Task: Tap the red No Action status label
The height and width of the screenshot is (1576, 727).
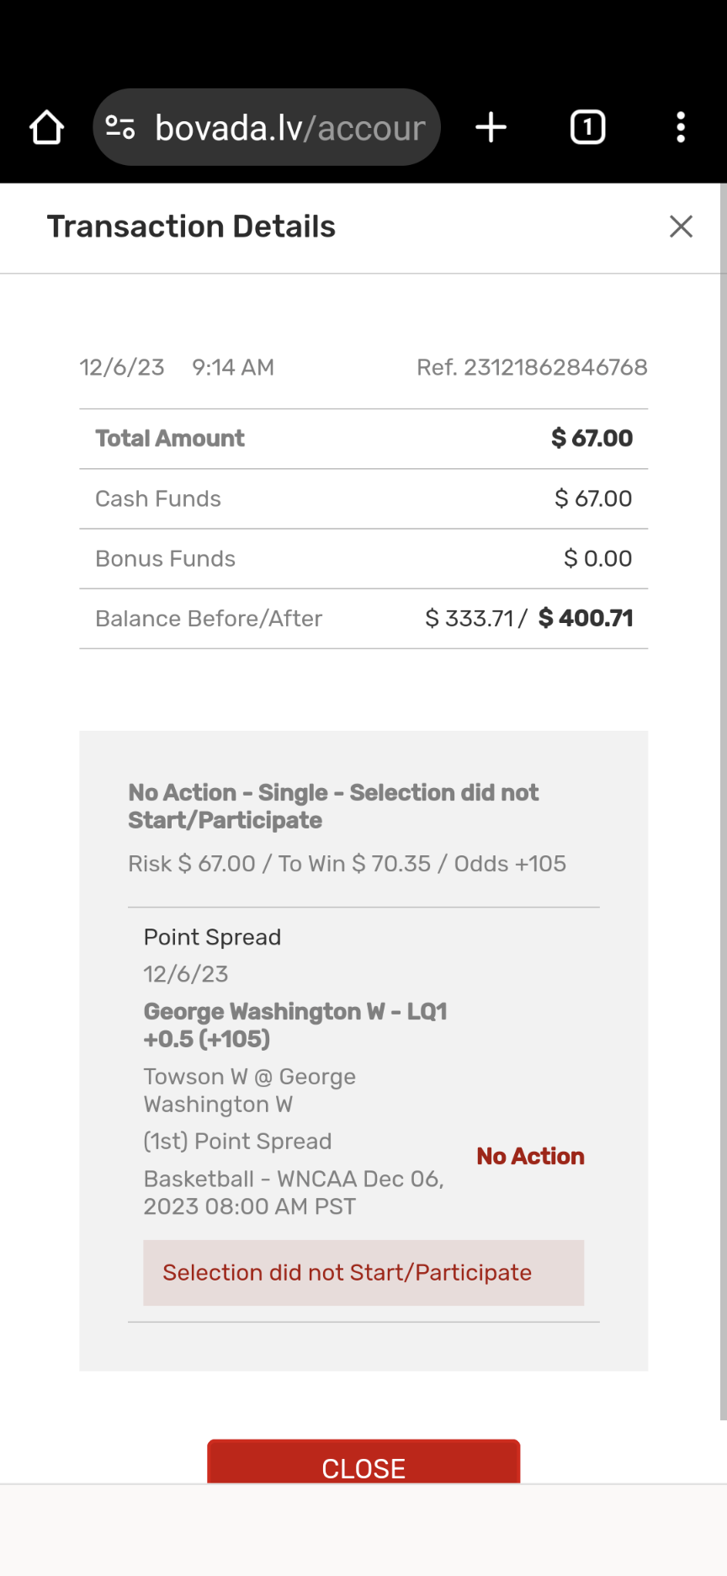Action: 530,1157
